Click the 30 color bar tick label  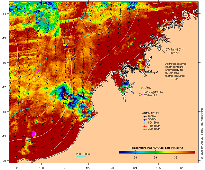[x=175, y=157]
